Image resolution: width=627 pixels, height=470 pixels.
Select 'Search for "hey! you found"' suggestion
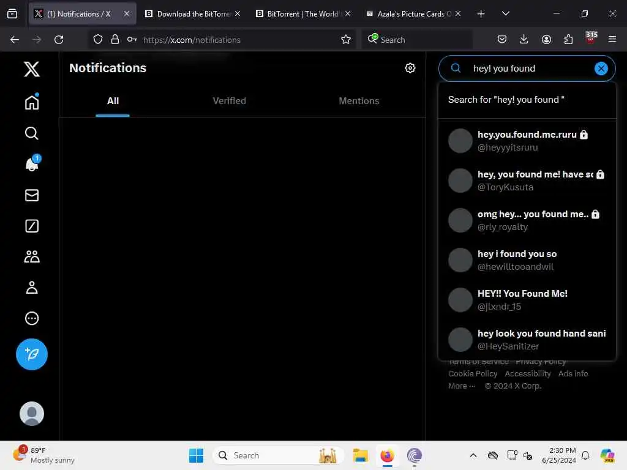click(527, 100)
